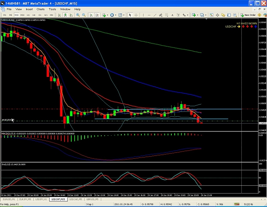Viewport: 267px width, 207px height.
Task: Expand indicators list dropdown arrow
Action: pyautogui.click(x=108, y=15)
